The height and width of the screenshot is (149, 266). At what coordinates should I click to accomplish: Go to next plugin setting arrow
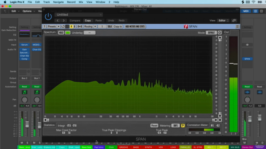click(64, 20)
